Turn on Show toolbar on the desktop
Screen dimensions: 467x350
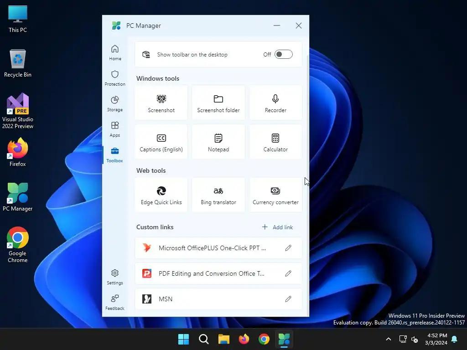coord(284,55)
